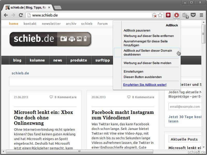Click the vertical scrollbar up arrow
The width and height of the screenshot is (207, 155).
click(x=203, y=22)
